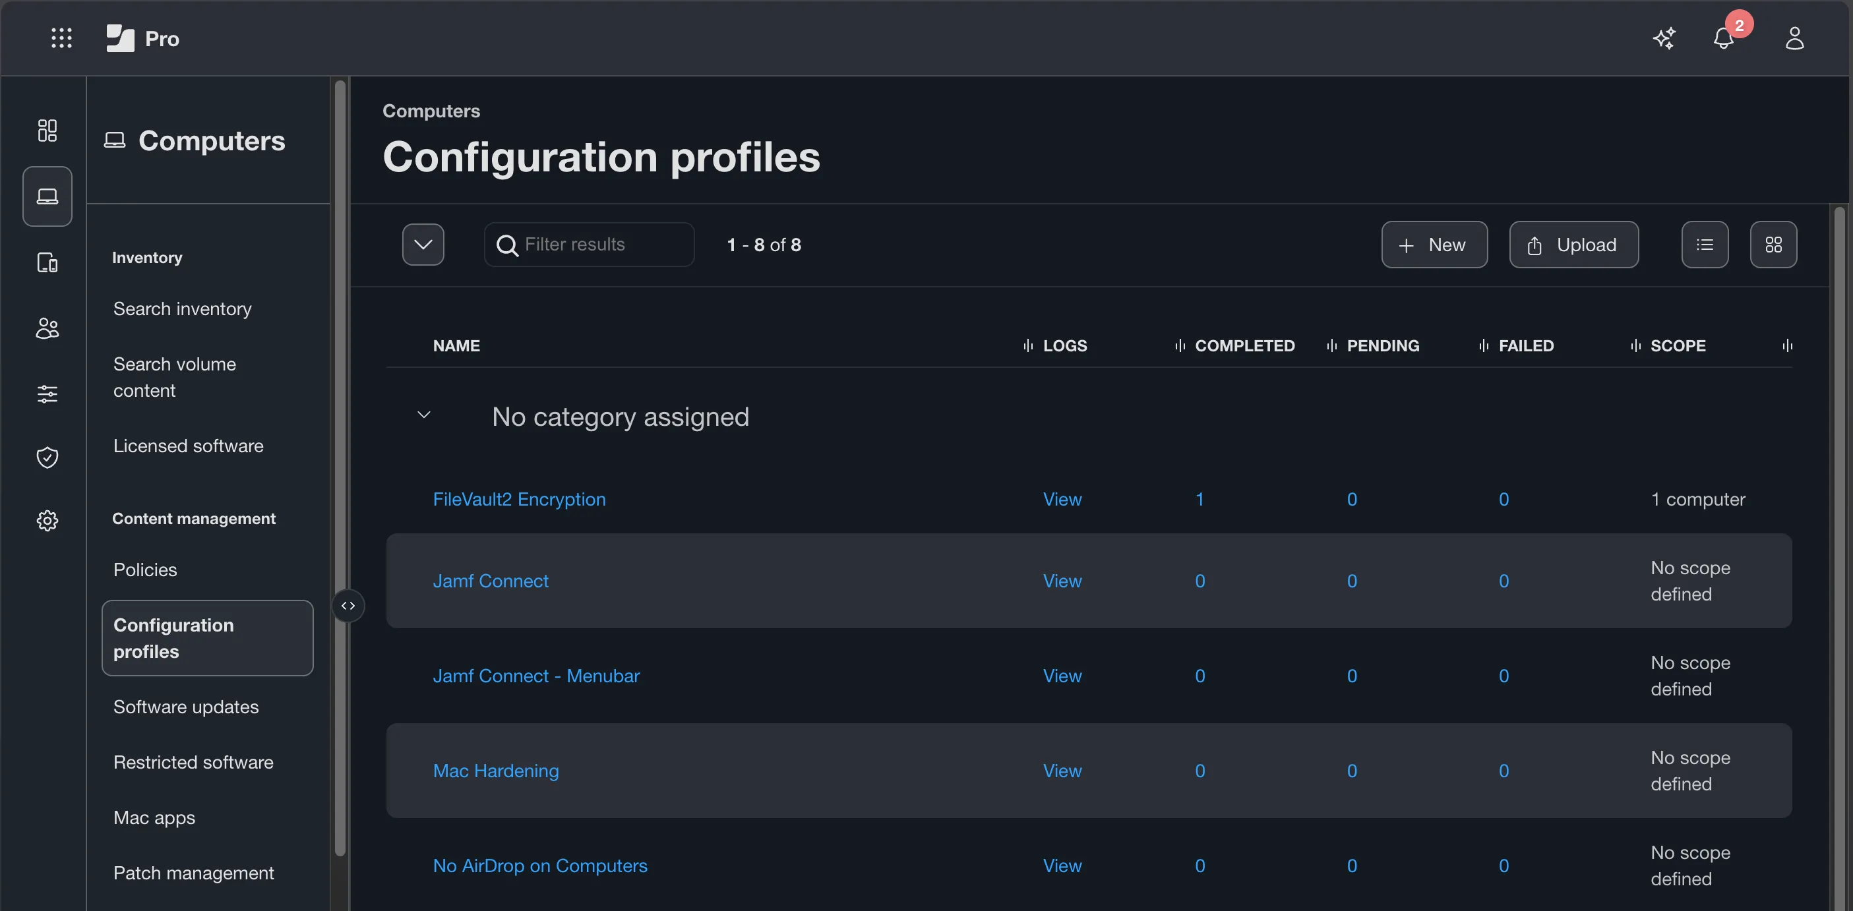
Task: Select Configuration profiles in sidebar
Action: 207,638
